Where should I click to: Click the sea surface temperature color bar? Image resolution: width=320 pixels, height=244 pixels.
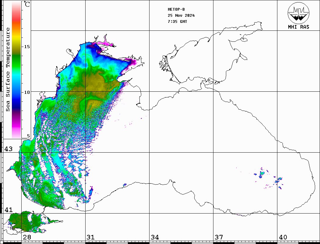click(x=16, y=70)
